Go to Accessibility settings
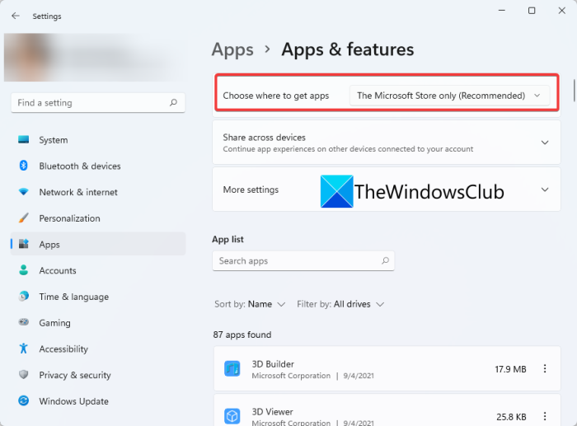Viewport: 577px width, 426px height. (98, 349)
